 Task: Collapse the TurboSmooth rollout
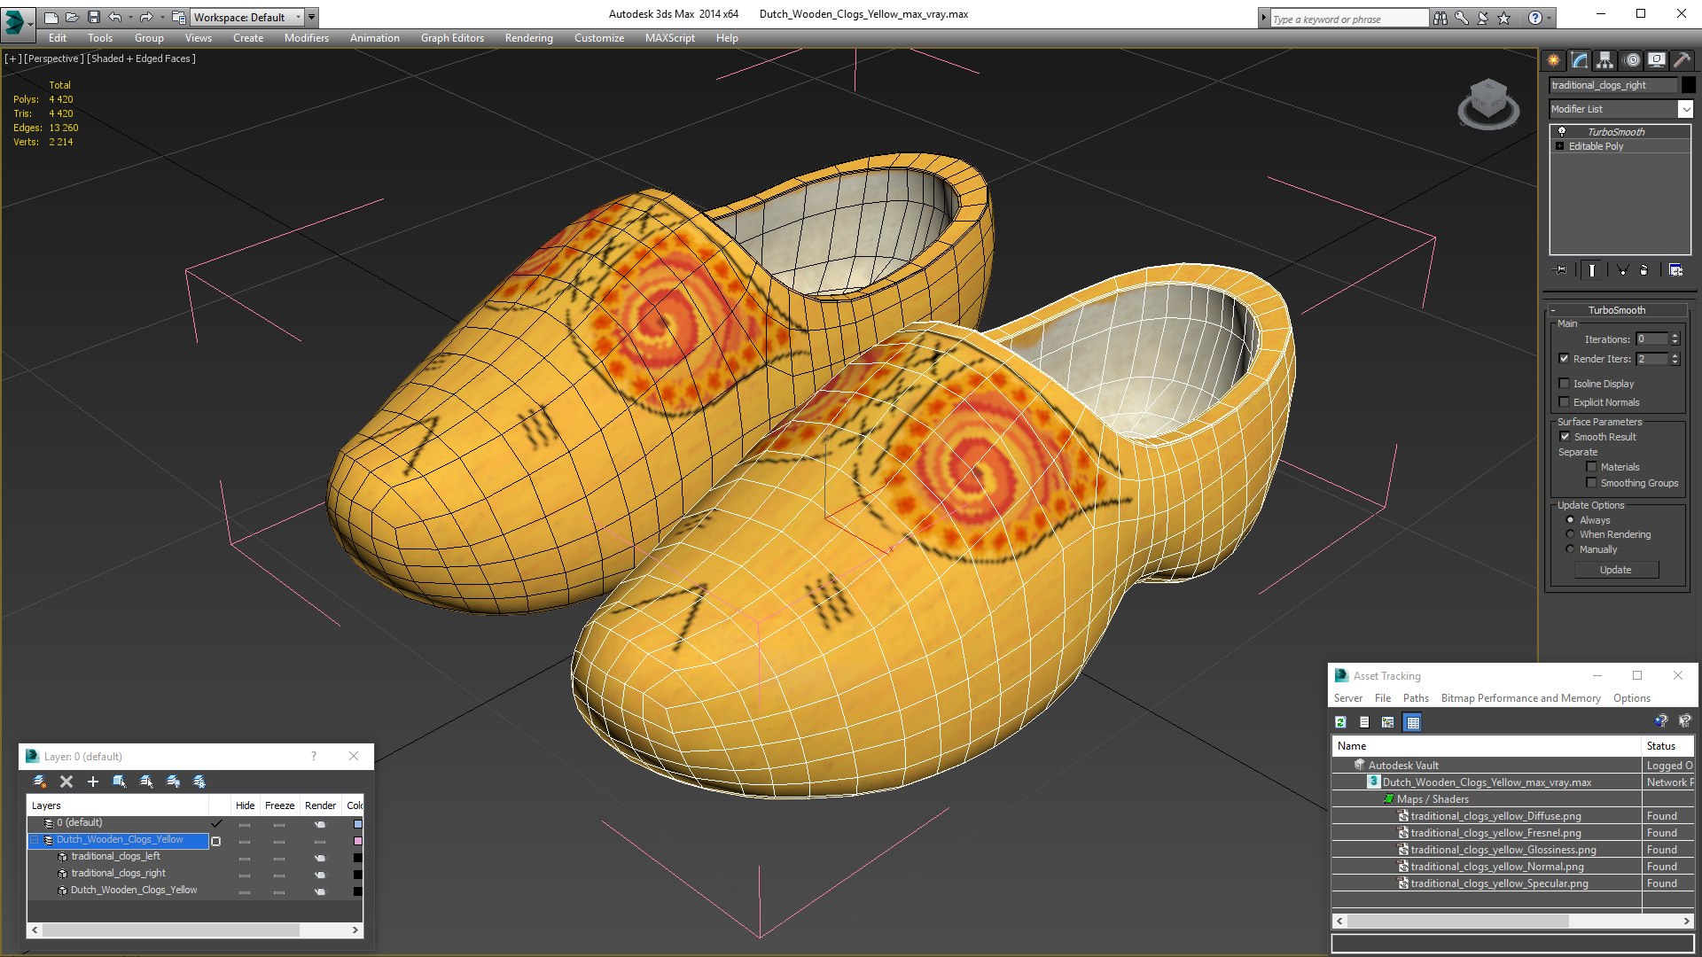tap(1553, 310)
